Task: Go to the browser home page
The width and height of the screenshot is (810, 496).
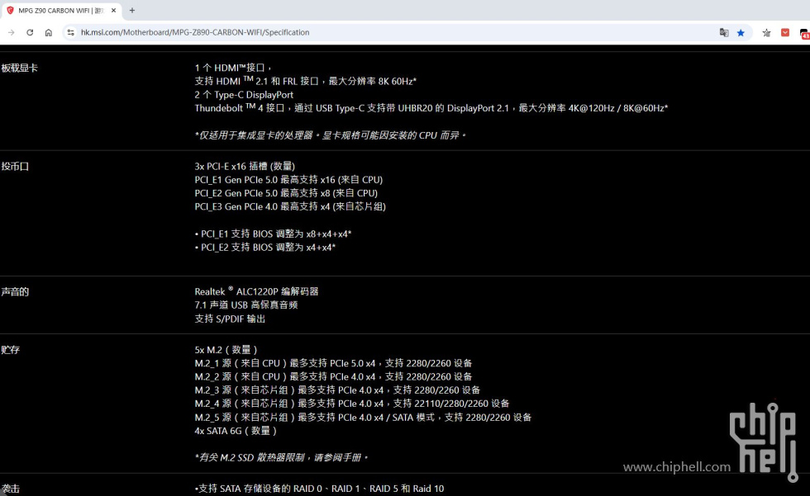Action: tap(49, 32)
